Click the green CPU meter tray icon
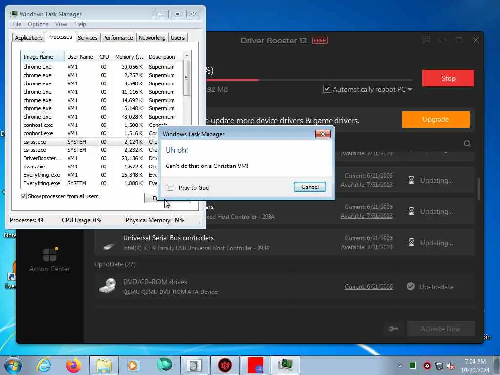This screenshot has width=500, height=375. pos(413,365)
